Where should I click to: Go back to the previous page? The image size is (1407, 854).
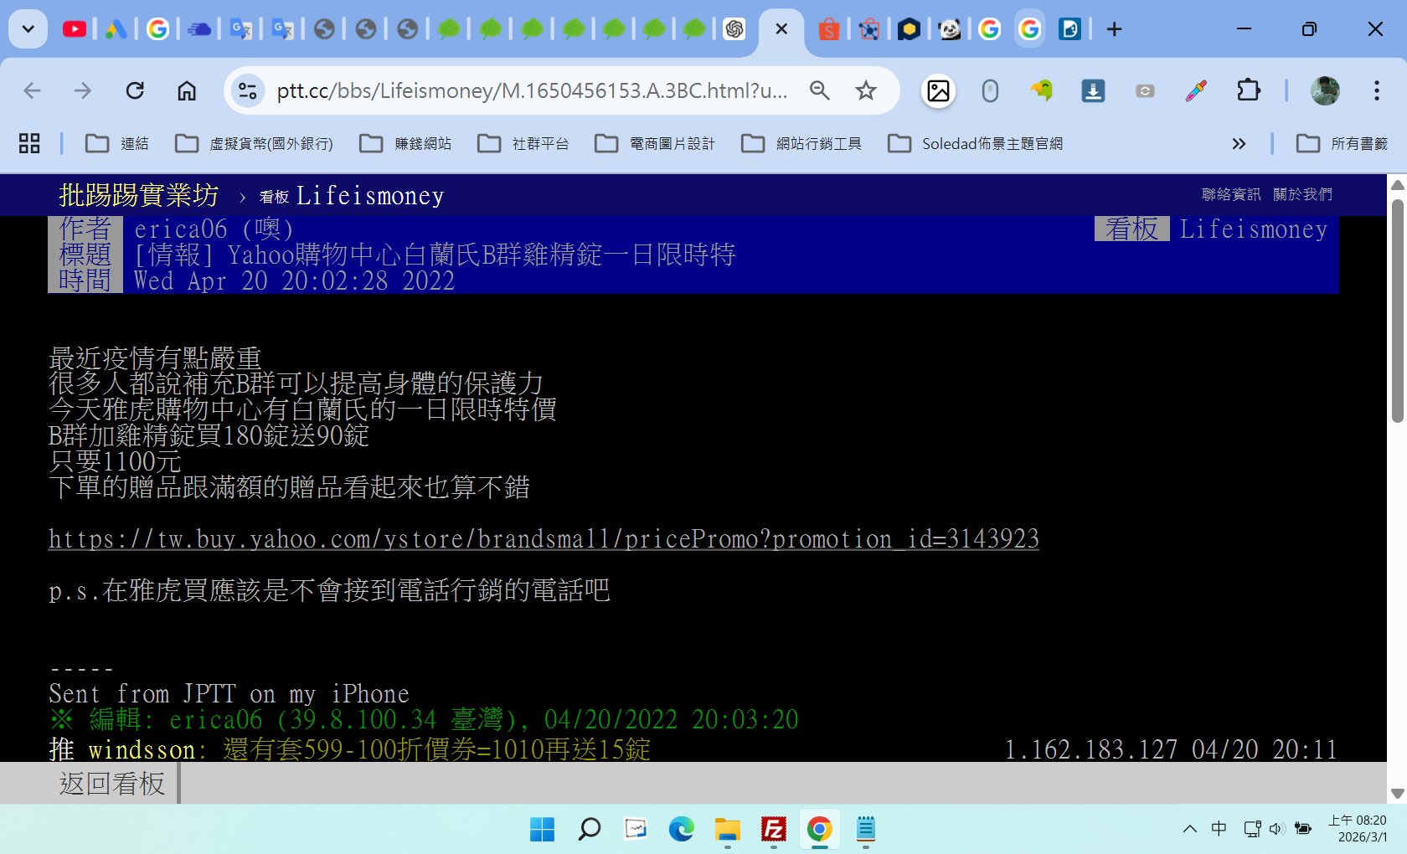pyautogui.click(x=32, y=90)
